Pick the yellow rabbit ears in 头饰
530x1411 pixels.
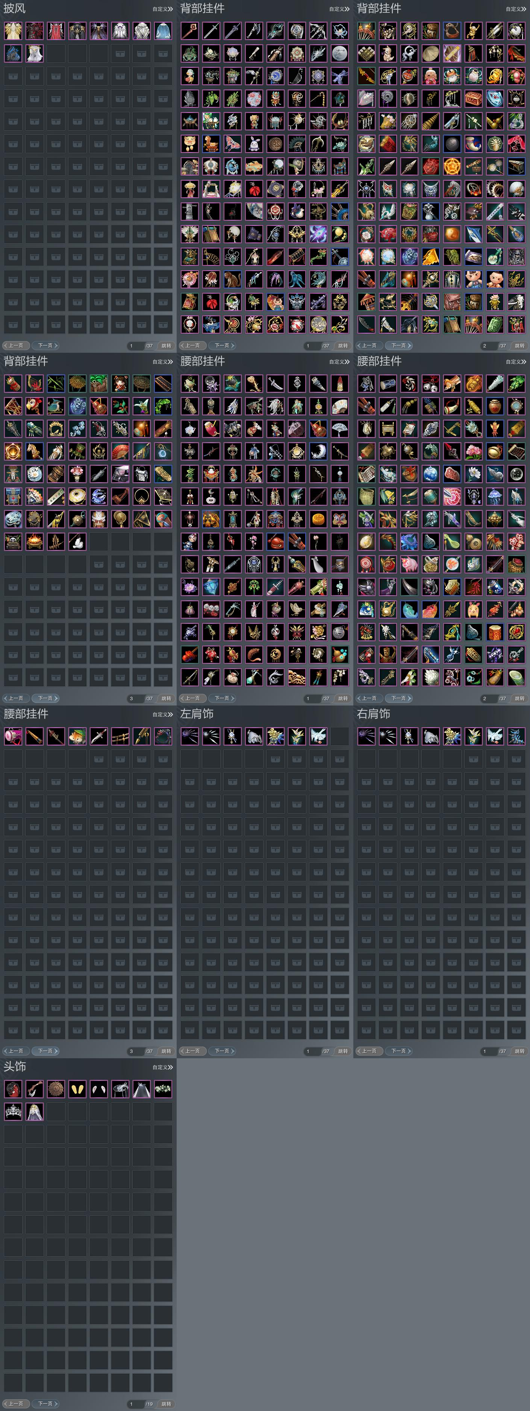tap(77, 1089)
